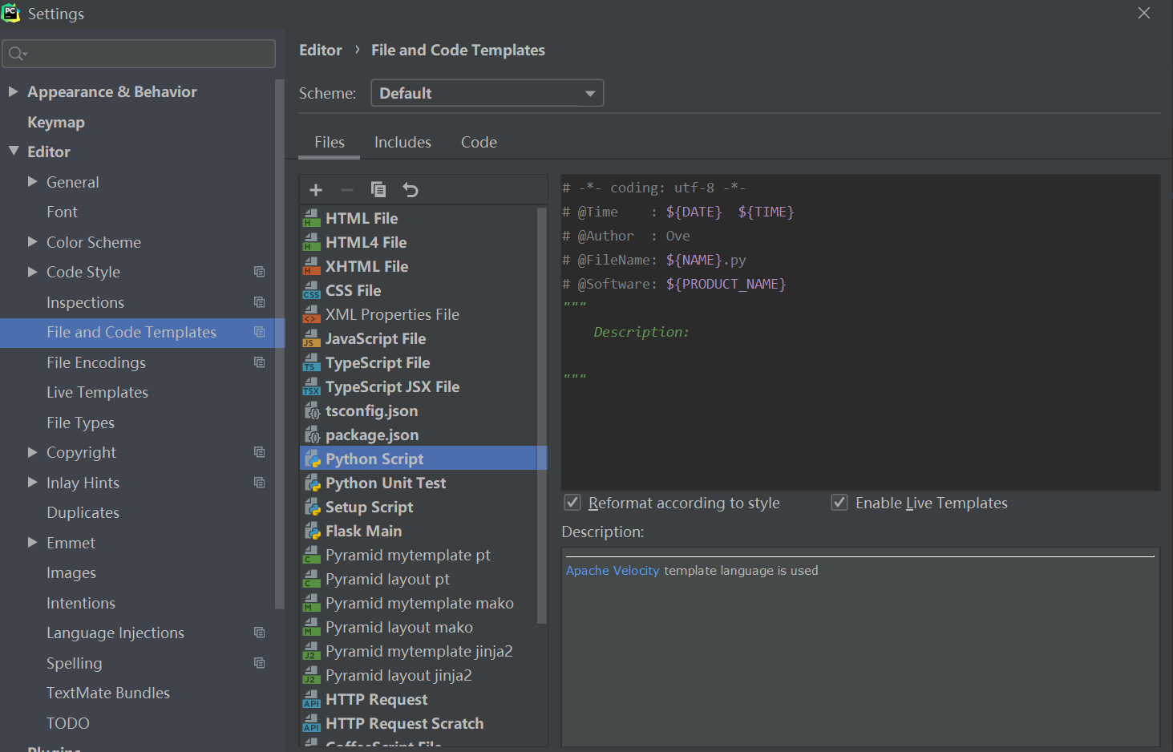Screen dimensions: 1173x752
Task: Click copy-settings icon next to Code Style
Action: pos(259,272)
